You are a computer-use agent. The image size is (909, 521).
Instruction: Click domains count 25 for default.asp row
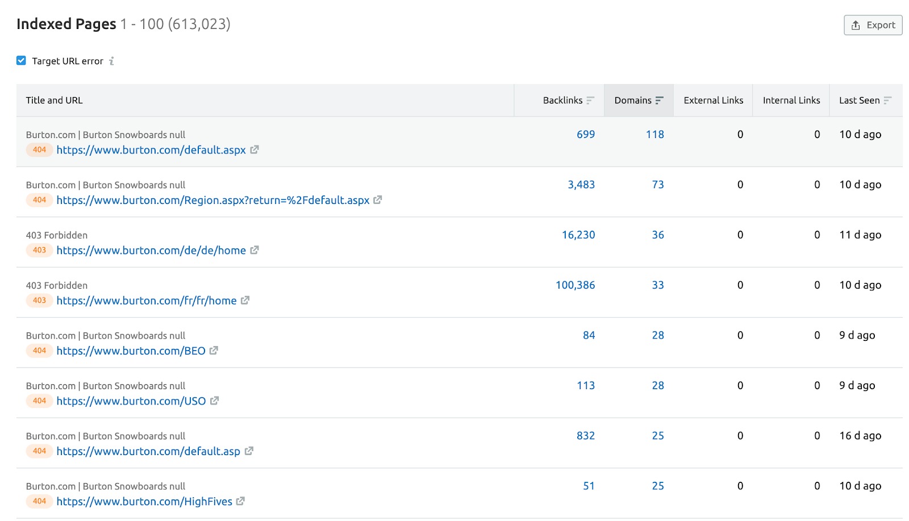pos(658,436)
